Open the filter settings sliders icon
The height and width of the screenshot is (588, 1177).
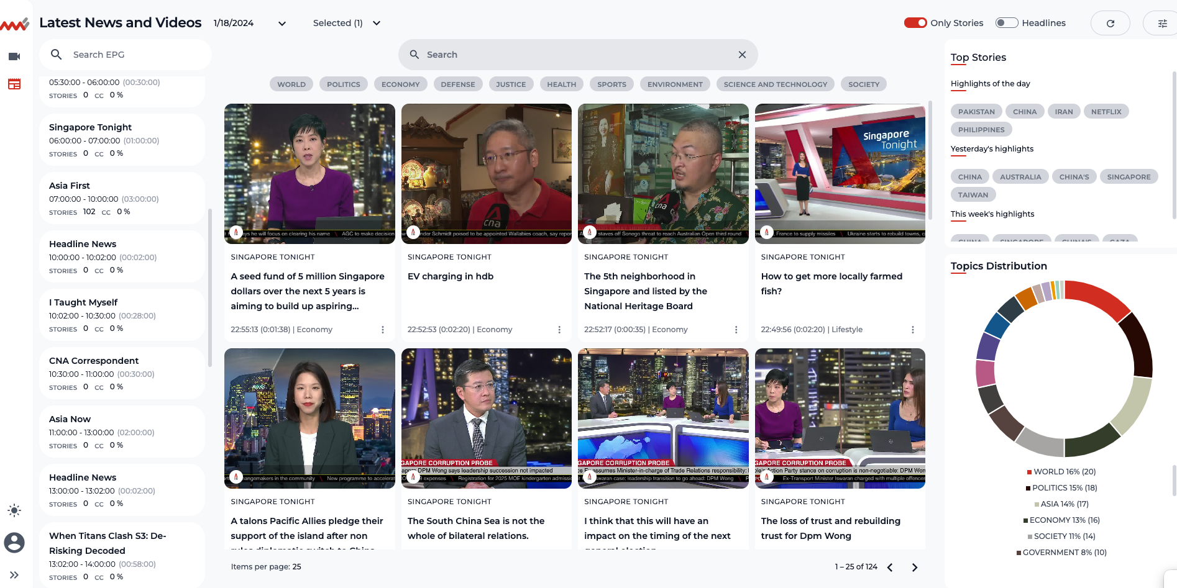point(1162,23)
